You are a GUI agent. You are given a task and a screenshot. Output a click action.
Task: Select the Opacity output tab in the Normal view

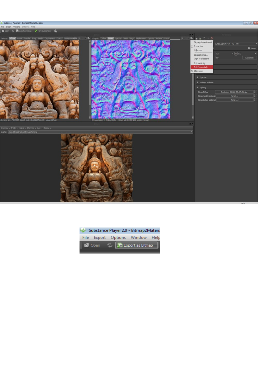(x=151, y=38)
